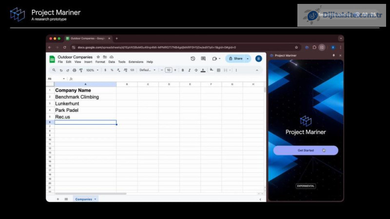Select cell containing Park Padel
The width and height of the screenshot is (390, 219).
pos(85,110)
